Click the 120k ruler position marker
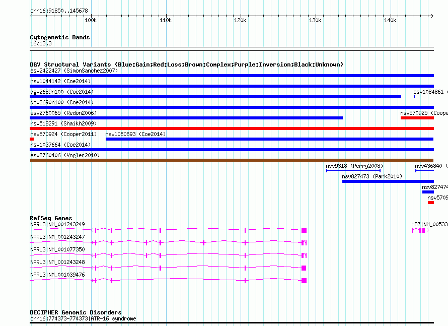Image resolution: width=448 pixels, height=326 pixels. click(x=240, y=20)
